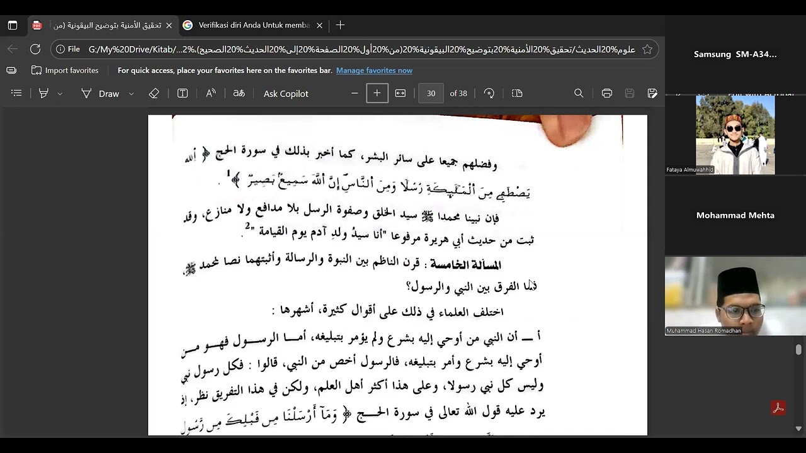The width and height of the screenshot is (806, 453).
Task: Open the tab actions menu icon
Action: tap(13, 25)
